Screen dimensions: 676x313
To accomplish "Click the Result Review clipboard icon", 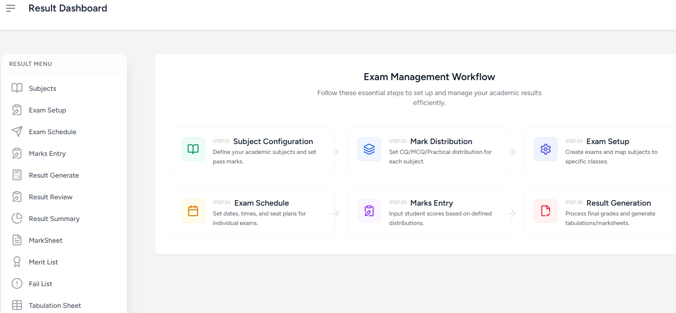I will 17,197.
